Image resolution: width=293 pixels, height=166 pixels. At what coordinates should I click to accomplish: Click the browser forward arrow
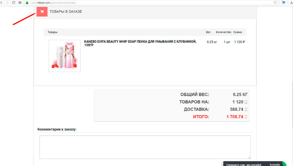tap(7, 3)
